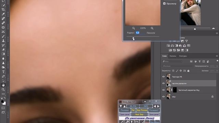Toggle Quick Mask mode icon
The height and width of the screenshot is (123, 219).
pos(3,108)
